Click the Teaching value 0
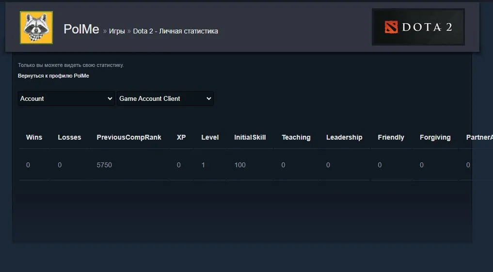Viewport: 493px width, 272px height. [283, 165]
